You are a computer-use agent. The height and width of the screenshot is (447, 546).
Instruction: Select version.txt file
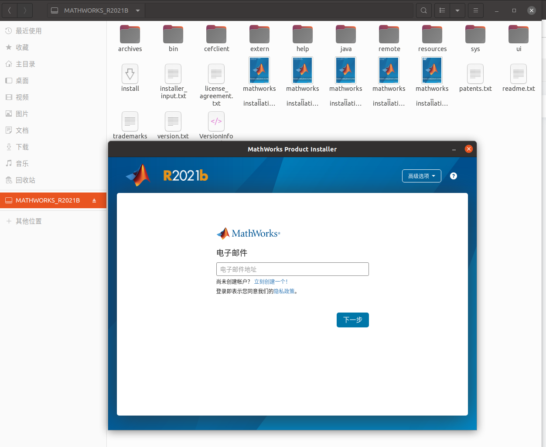(173, 125)
